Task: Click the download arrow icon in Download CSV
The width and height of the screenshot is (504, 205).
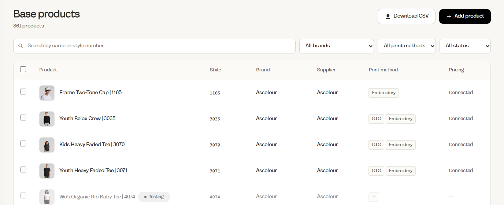Action: click(x=388, y=16)
